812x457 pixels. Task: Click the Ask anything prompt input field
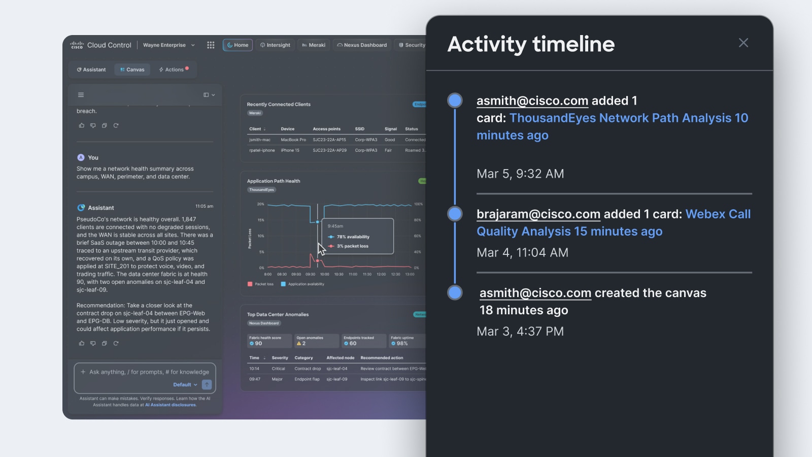[145, 372]
